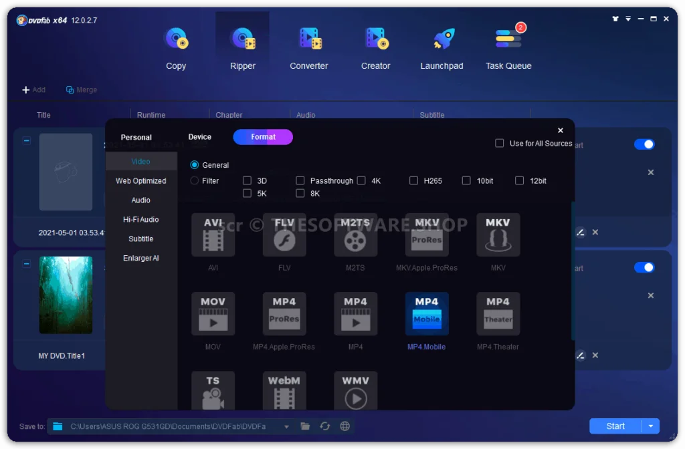The height and width of the screenshot is (449, 685).
Task: Open the Launchpad module
Action: pos(442,47)
